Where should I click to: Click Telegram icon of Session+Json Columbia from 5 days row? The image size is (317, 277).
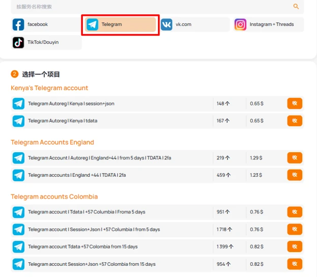(x=18, y=229)
